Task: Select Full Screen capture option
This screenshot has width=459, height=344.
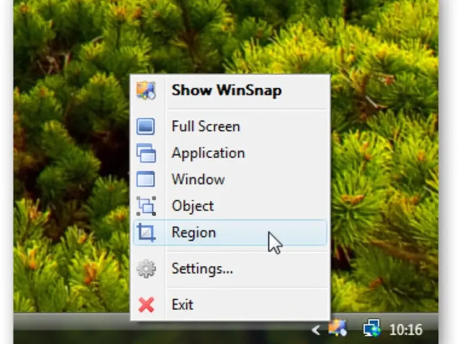Action: [230, 126]
